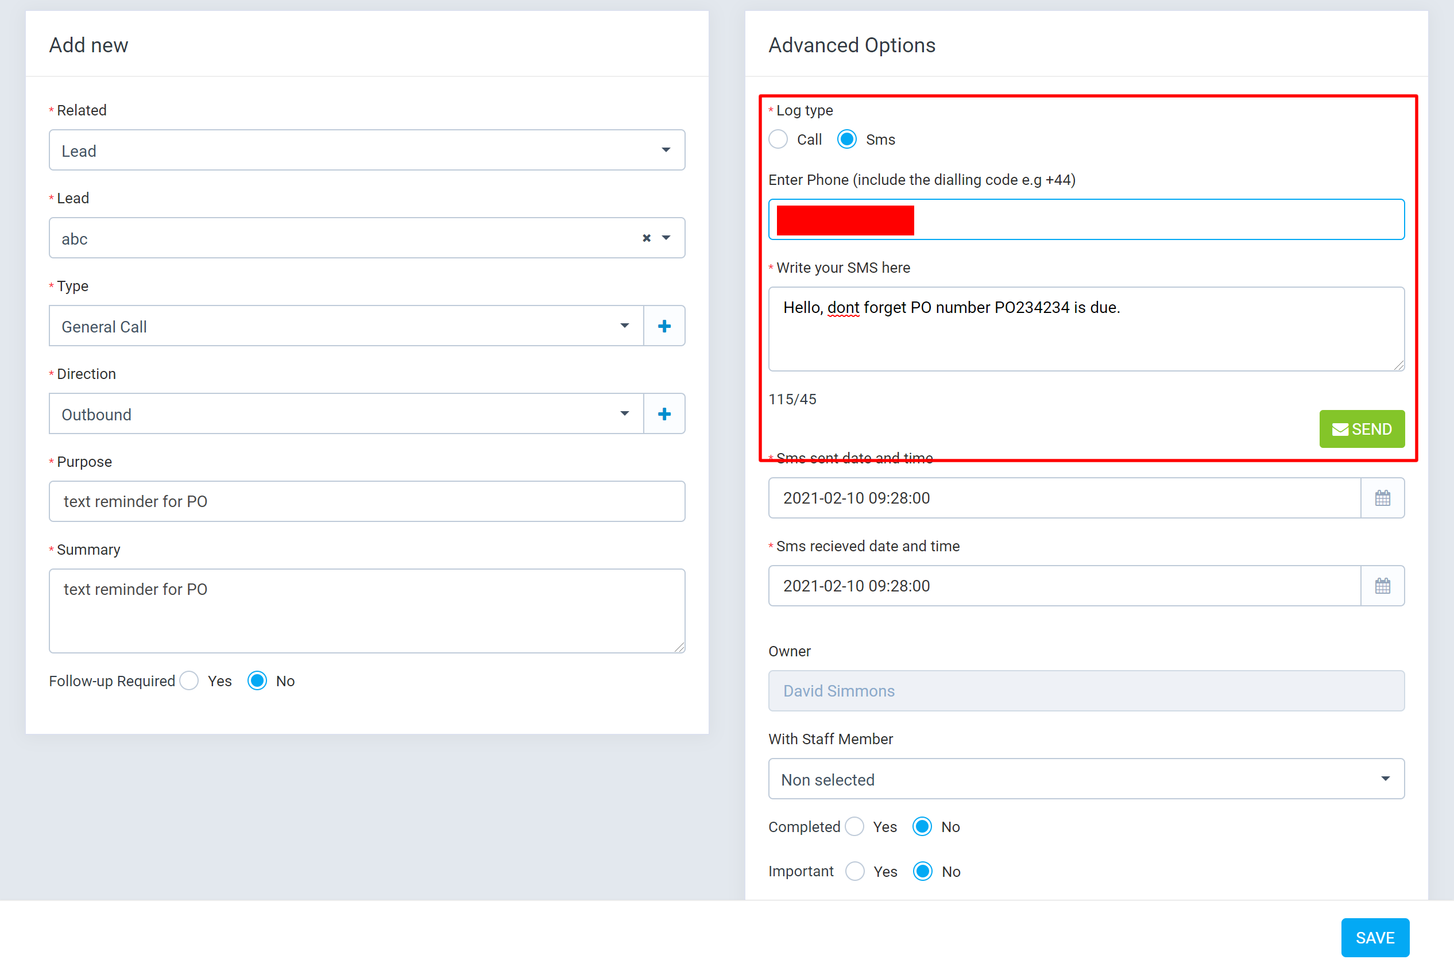
Task: Clear the abc lead selection with the x icon
Action: click(646, 238)
